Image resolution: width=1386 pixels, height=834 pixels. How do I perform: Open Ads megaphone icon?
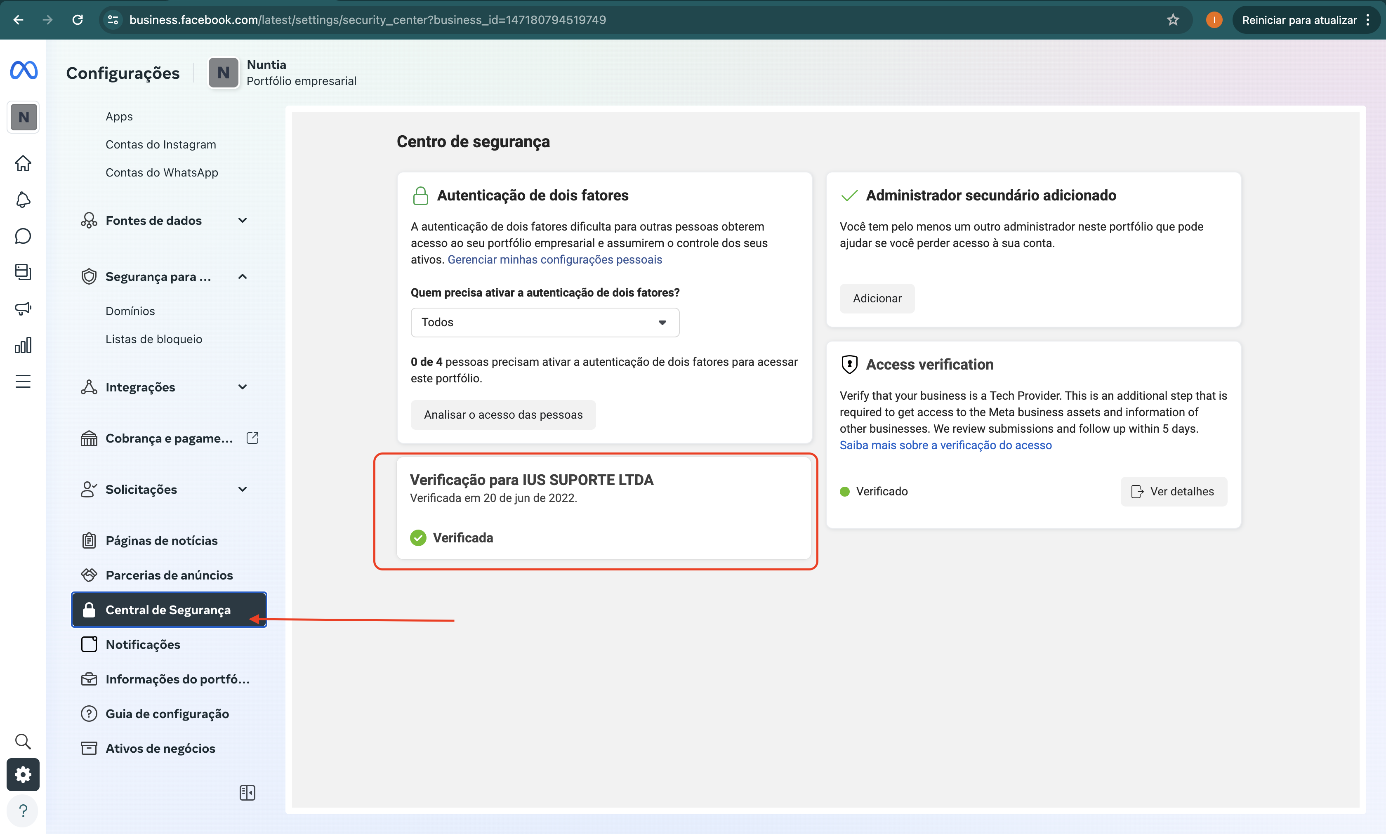pos(23,308)
